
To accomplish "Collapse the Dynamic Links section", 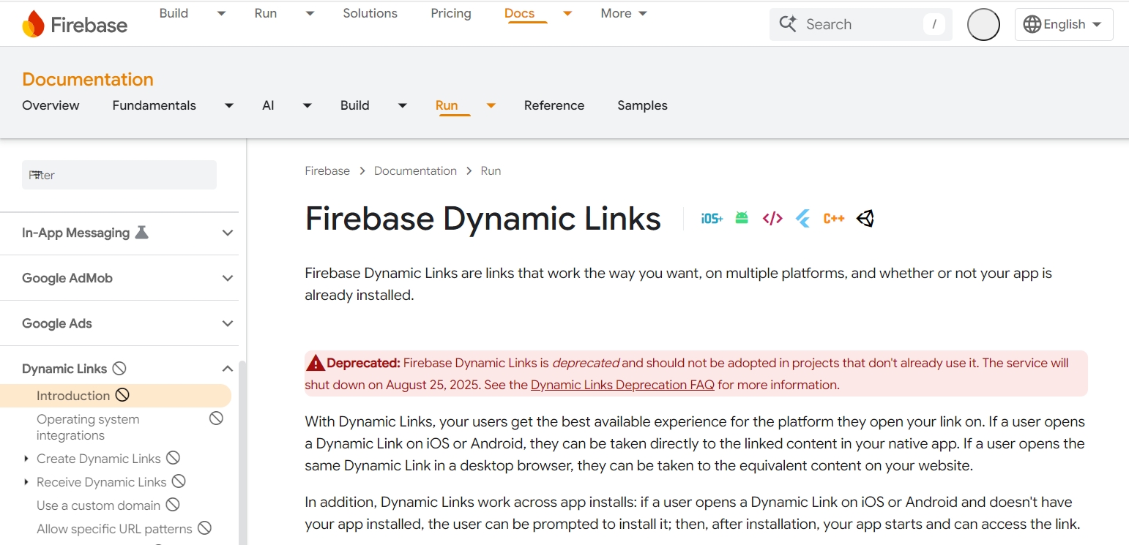I will 228,369.
